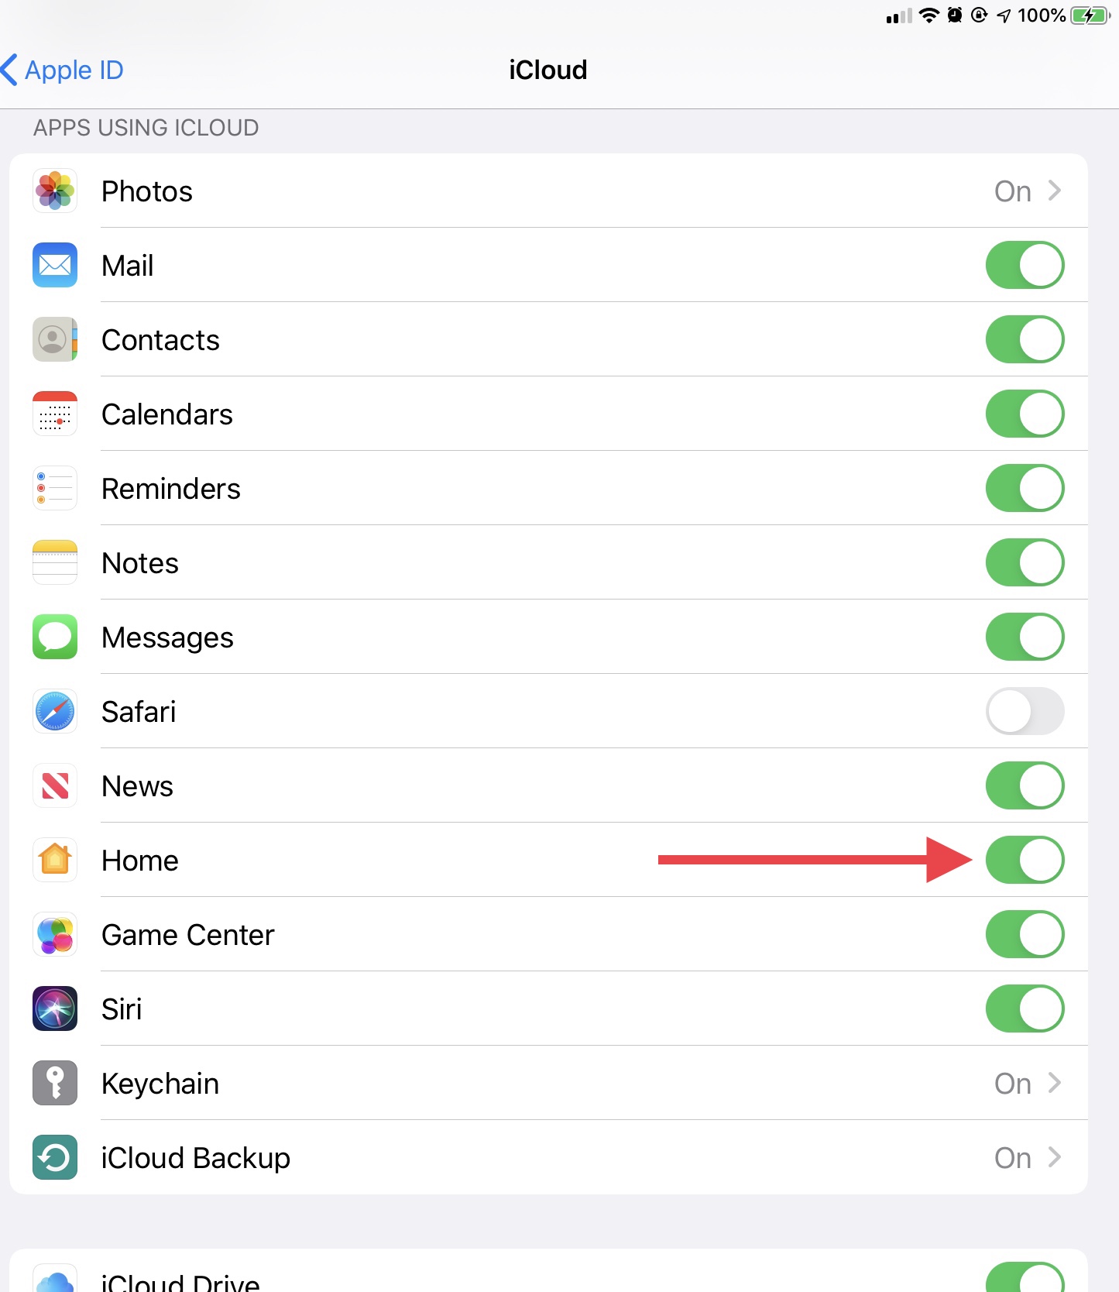
Task: Turn off the Notes sync switch
Action: tap(1025, 562)
